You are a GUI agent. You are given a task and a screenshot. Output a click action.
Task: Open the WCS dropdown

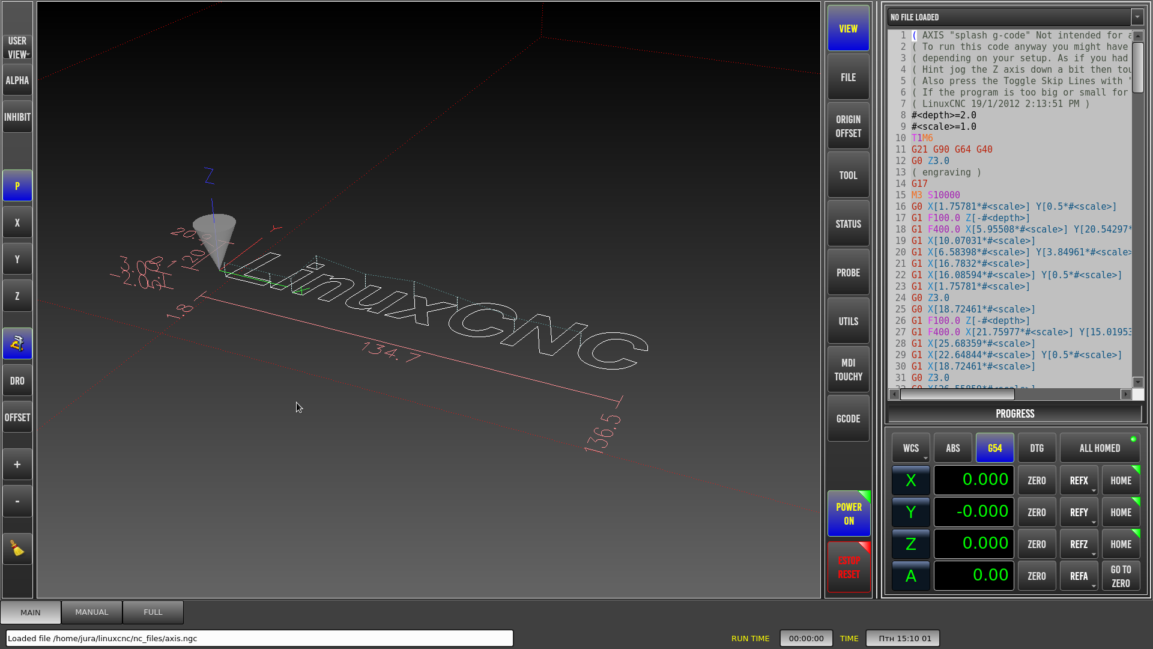tap(910, 448)
